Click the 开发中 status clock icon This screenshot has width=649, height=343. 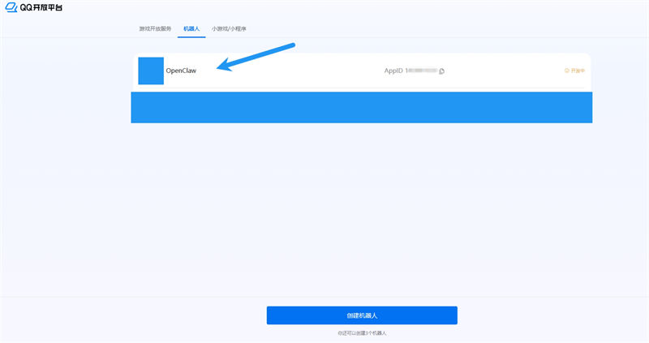click(566, 71)
